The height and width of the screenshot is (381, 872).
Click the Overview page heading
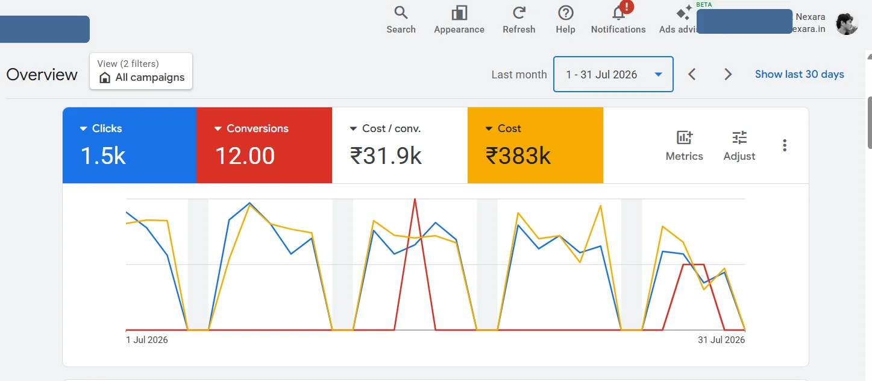[x=42, y=75]
